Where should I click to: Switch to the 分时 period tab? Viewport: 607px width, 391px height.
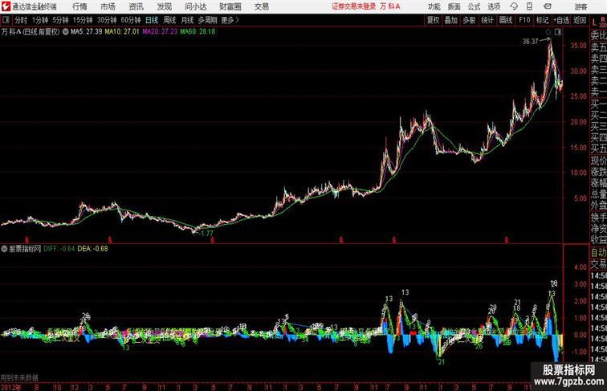click(21, 20)
